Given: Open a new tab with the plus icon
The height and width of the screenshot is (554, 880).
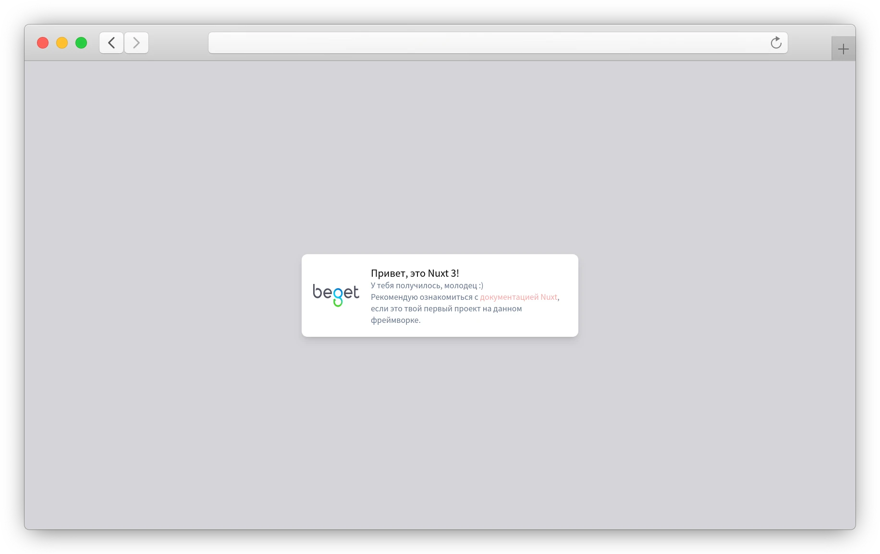Looking at the screenshot, I should point(843,49).
